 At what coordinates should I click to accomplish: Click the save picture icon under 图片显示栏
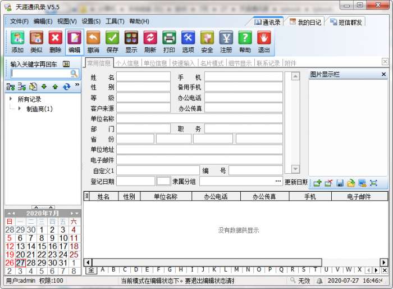(x=340, y=183)
